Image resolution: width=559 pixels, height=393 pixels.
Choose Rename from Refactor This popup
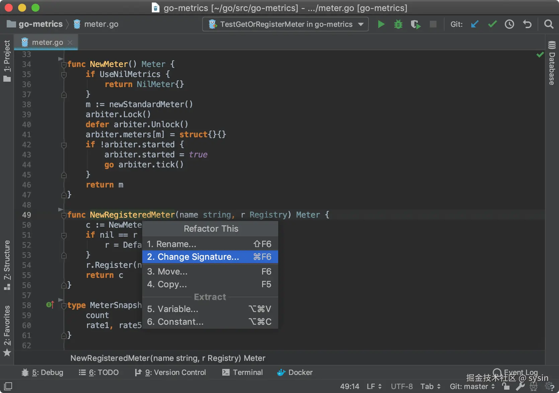pyautogui.click(x=210, y=244)
